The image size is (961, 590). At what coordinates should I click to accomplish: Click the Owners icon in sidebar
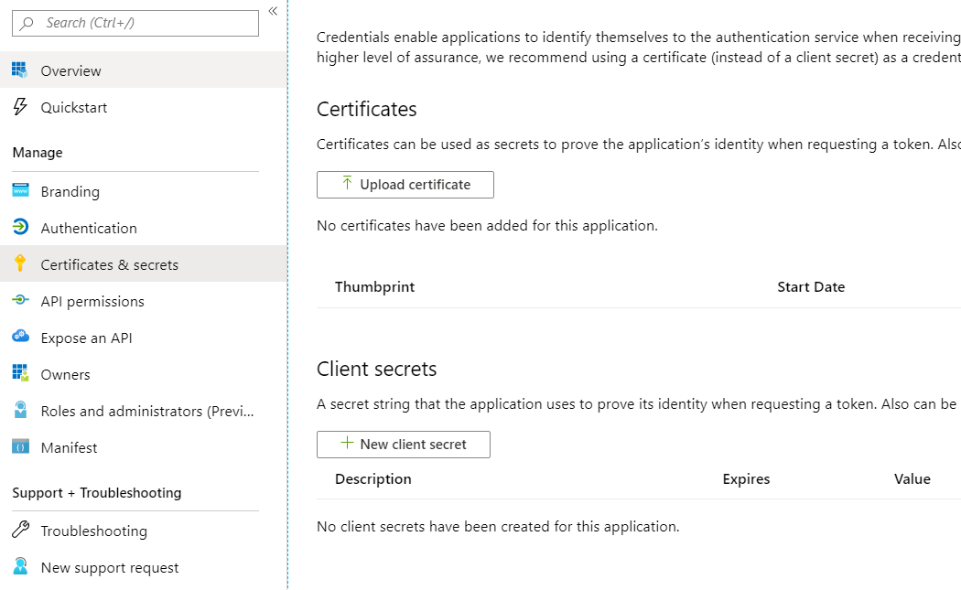pyautogui.click(x=20, y=374)
